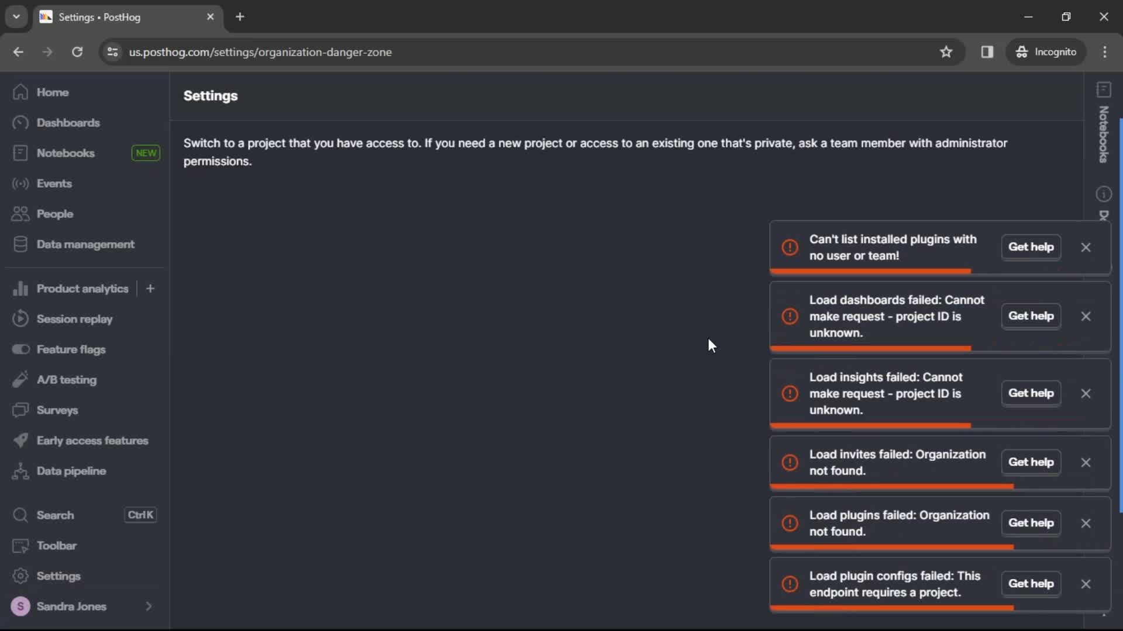Click NEW badge on Notebooks item
The width and height of the screenshot is (1123, 631).
147,152
